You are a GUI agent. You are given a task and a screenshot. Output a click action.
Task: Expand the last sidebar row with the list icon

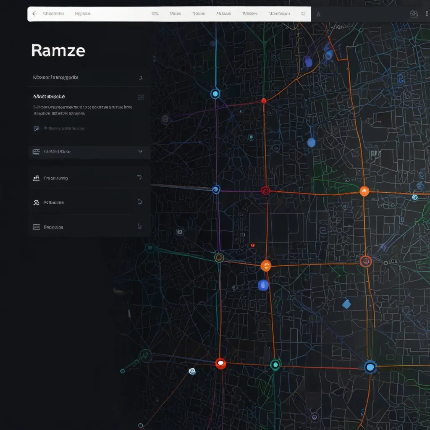(139, 226)
